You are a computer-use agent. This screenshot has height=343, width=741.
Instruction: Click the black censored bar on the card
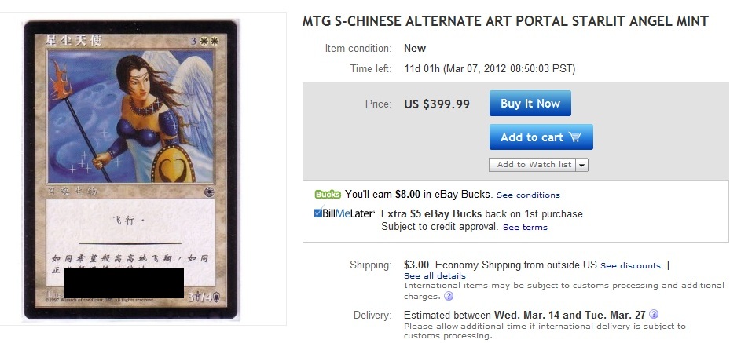point(123,283)
